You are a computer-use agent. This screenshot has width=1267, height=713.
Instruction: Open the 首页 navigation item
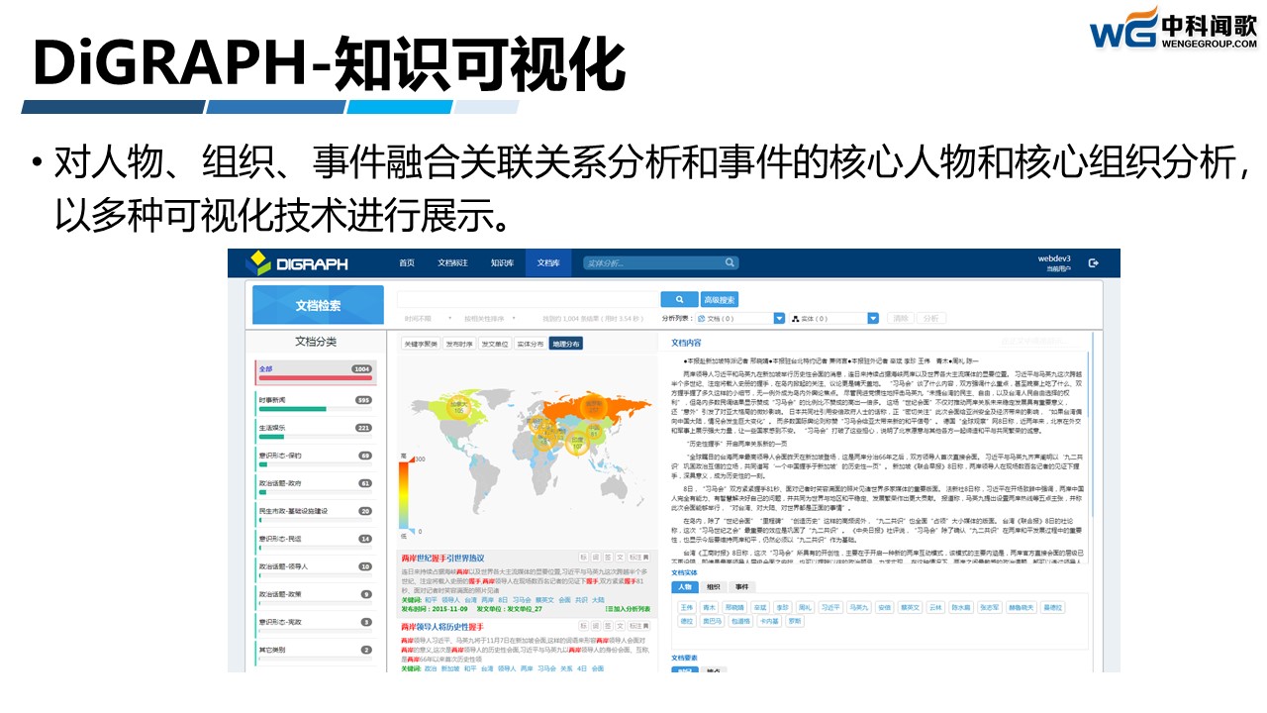[x=407, y=262]
